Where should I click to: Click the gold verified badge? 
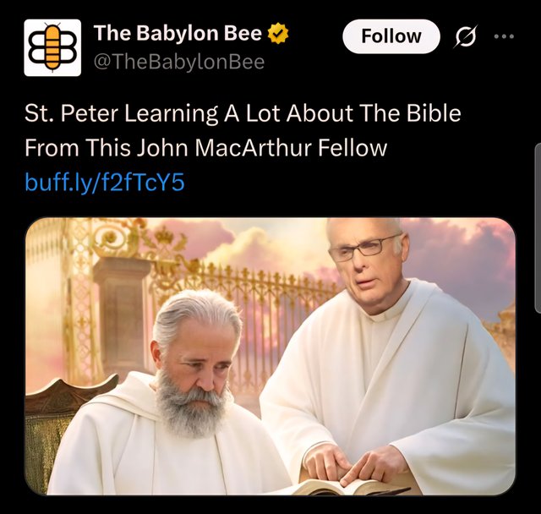(x=278, y=33)
